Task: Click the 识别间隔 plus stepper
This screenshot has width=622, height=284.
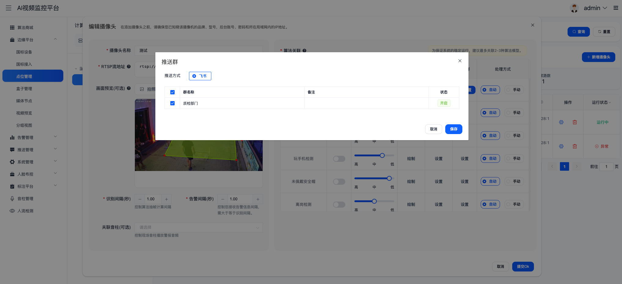Action: coord(166,199)
